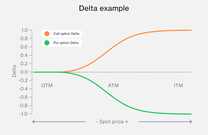Click the 0.0 tick on the y-axis

25,72
